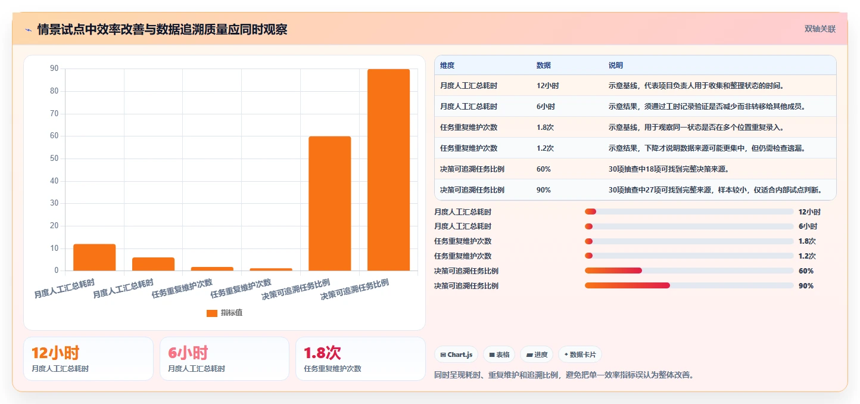Click the y-axis tick label 0
860x404 pixels.
point(57,271)
